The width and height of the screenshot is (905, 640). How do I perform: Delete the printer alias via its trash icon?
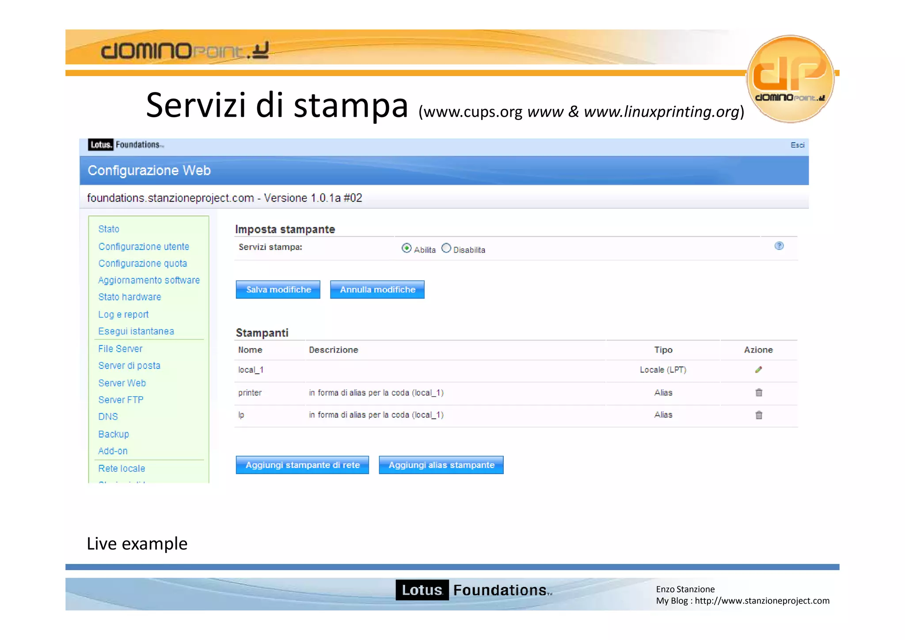[759, 392]
